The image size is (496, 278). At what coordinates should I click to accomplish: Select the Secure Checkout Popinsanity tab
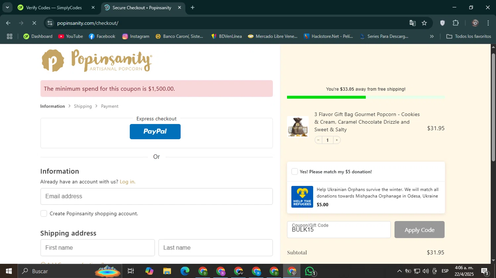(x=142, y=8)
